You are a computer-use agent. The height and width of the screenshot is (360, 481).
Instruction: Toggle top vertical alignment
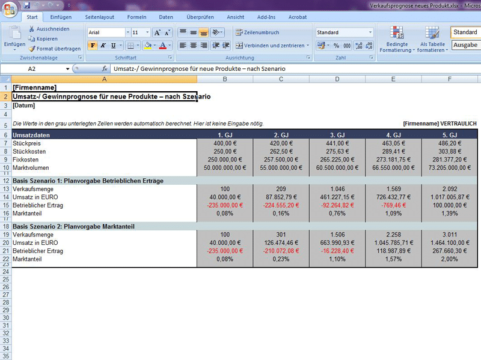point(183,32)
